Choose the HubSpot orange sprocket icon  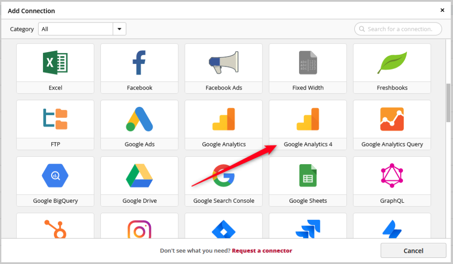pos(55,229)
